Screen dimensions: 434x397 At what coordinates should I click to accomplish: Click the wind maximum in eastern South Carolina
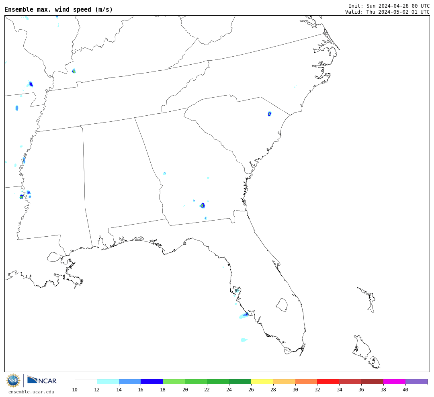270,114
